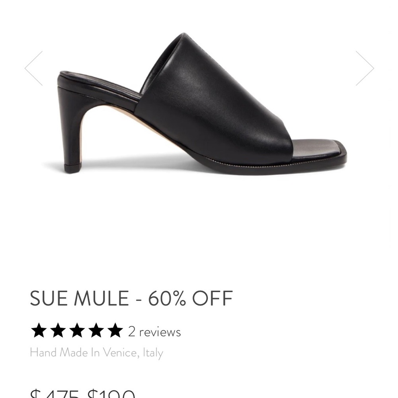This screenshot has width=398, height=398.
Task: Click the SUE MULE - 60% OFF title
Action: [131, 298]
